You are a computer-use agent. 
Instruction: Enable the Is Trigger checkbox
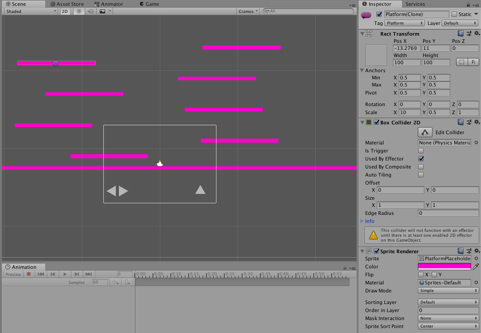420,151
